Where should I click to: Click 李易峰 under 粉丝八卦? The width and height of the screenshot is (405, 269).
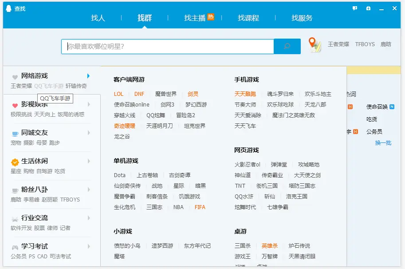coord(31,199)
